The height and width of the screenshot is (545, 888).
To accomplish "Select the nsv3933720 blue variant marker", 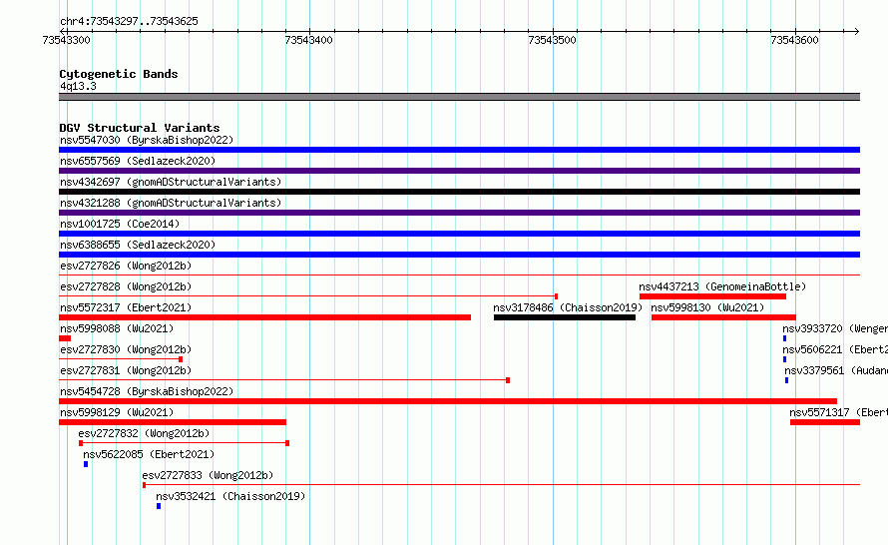I will pos(784,338).
